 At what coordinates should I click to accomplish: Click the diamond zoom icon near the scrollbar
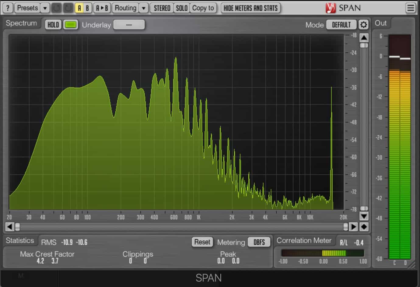click(363, 227)
